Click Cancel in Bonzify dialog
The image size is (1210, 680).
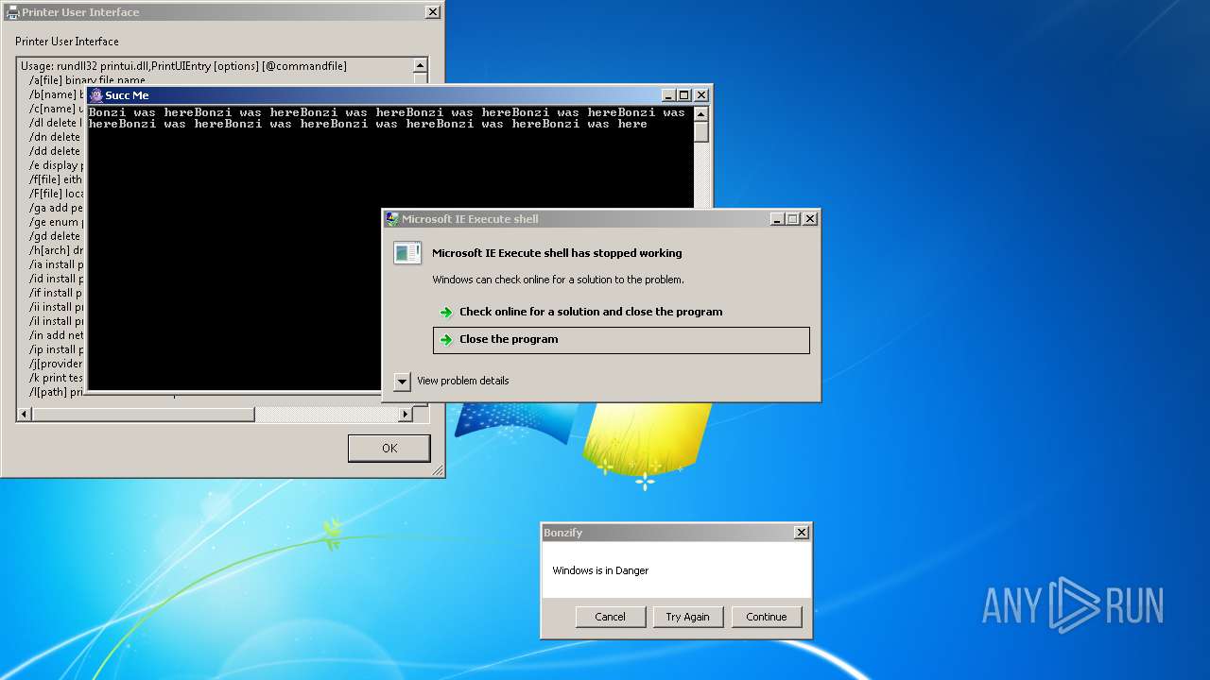point(610,617)
